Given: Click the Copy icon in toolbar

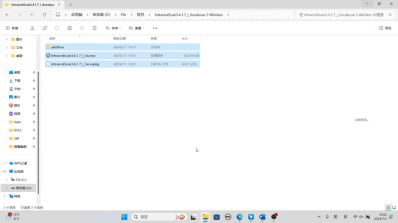Looking at the screenshot, I should (x=45, y=28).
